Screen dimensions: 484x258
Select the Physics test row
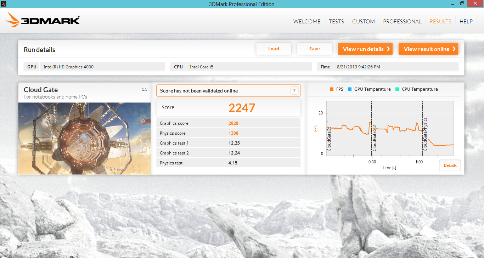tap(229, 163)
